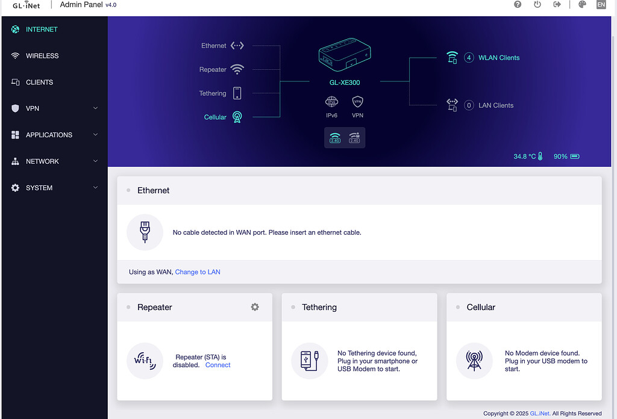Open the theme palette icon

click(x=582, y=5)
